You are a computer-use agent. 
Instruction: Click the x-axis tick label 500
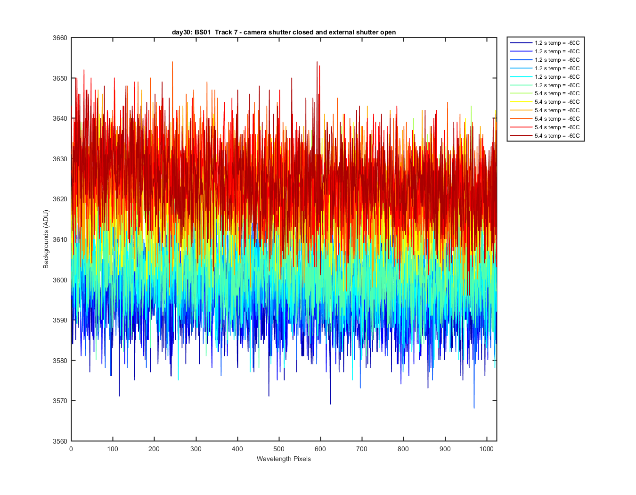pyautogui.click(x=279, y=449)
